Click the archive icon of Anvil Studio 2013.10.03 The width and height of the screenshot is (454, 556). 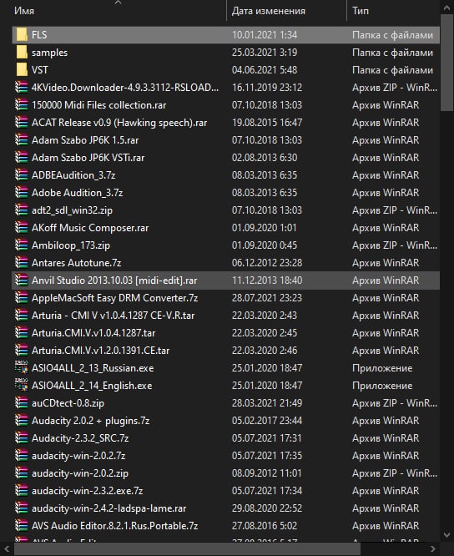21,281
